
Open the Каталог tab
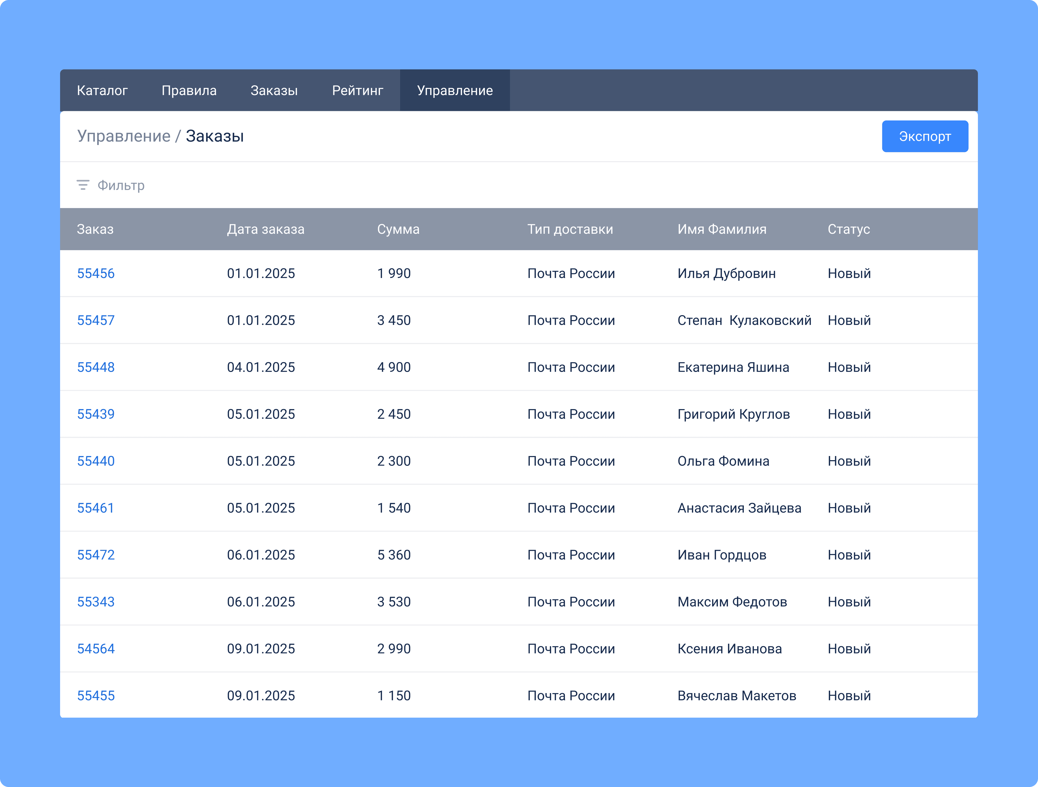coord(102,90)
